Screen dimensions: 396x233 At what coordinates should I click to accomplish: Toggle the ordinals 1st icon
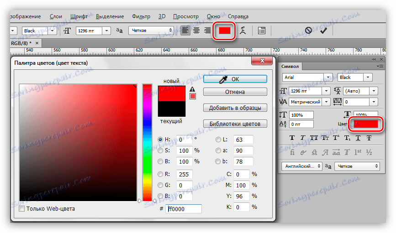tap(358, 152)
